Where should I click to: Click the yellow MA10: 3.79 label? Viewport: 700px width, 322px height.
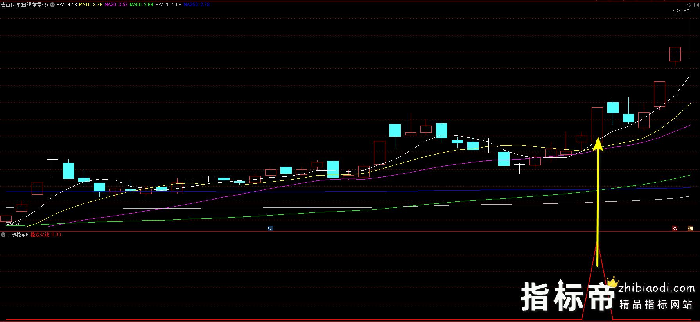pyautogui.click(x=91, y=5)
